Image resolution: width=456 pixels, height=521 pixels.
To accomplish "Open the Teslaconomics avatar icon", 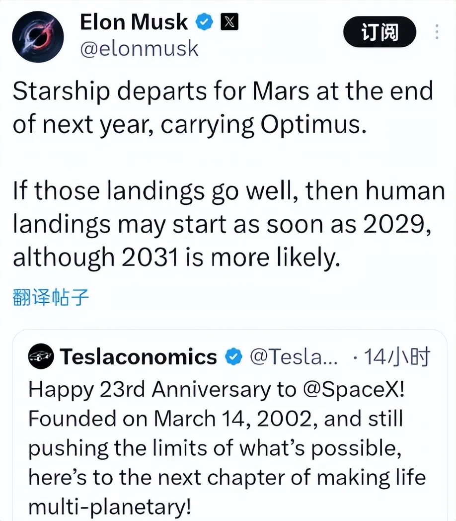I will point(41,356).
